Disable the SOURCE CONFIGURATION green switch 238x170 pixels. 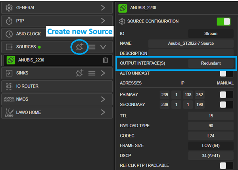224,21
